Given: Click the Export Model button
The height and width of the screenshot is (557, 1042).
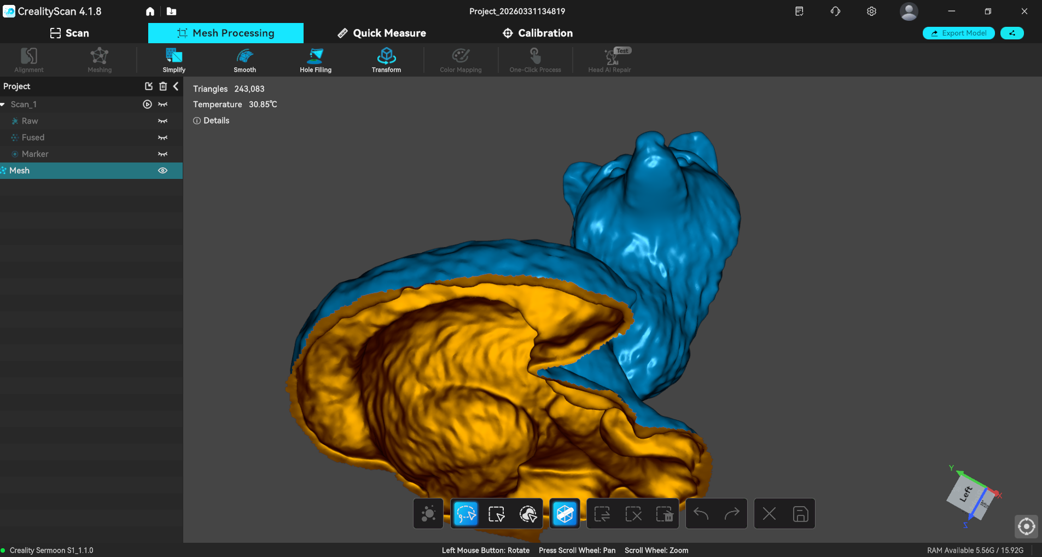Looking at the screenshot, I should [x=958, y=33].
